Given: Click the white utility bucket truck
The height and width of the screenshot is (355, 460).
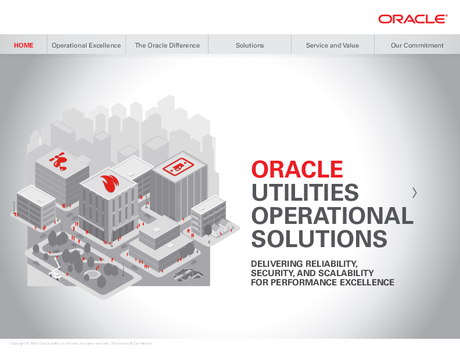Looking at the screenshot, I should (x=56, y=270).
